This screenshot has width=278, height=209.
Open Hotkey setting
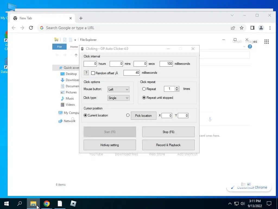pos(110,145)
